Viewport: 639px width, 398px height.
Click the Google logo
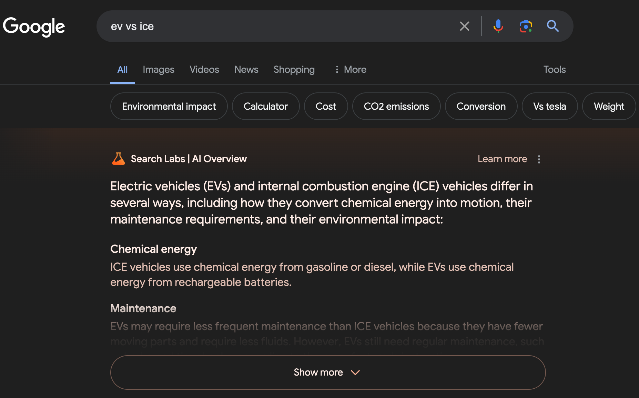coord(34,26)
